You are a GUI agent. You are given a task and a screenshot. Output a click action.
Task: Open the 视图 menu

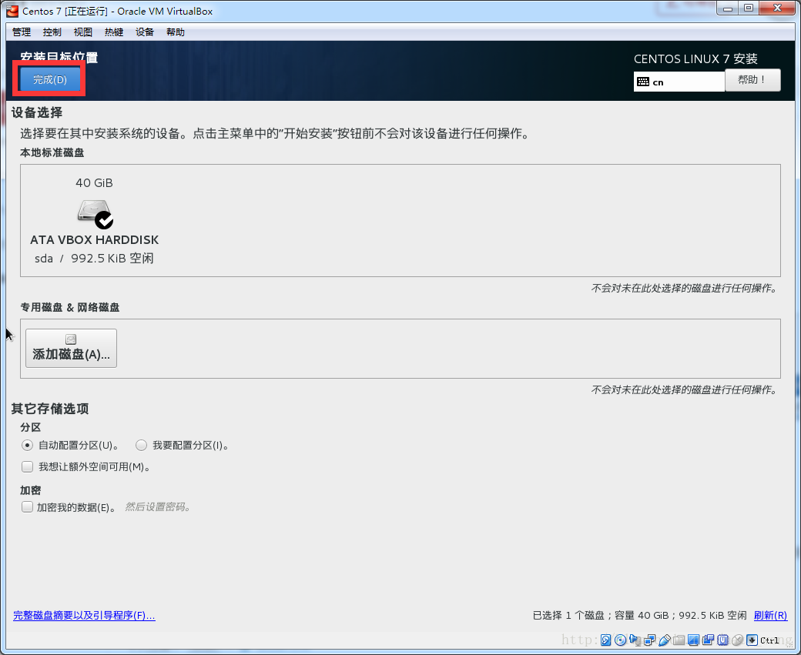[x=82, y=32]
